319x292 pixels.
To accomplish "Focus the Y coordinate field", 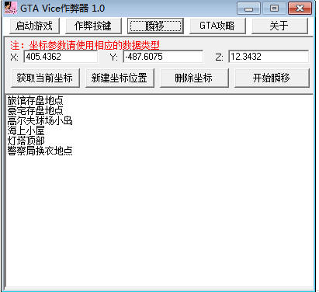I will click(x=163, y=57).
